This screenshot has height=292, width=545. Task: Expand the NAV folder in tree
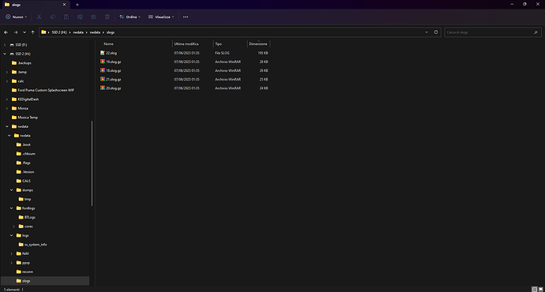[x=12, y=253]
